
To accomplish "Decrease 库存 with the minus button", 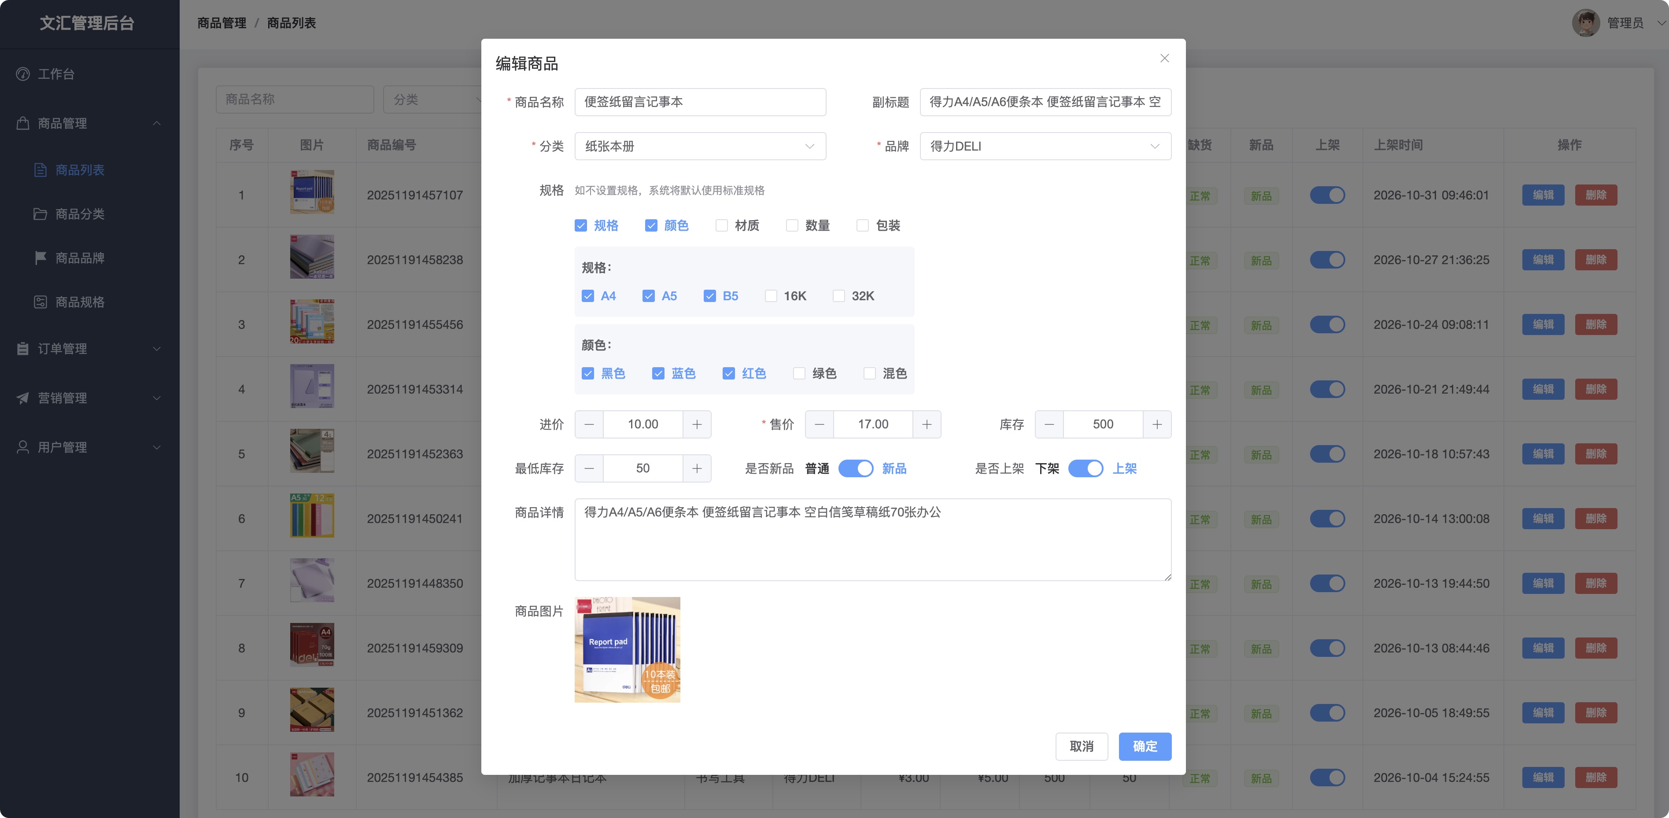I will click(x=1049, y=424).
